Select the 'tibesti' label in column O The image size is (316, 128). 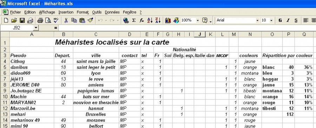point(272,108)
